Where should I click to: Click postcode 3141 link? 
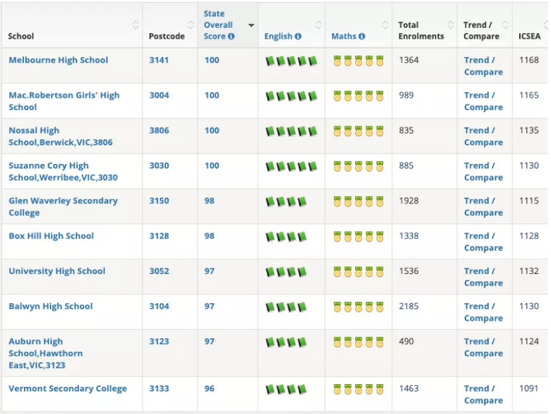pyautogui.click(x=159, y=60)
